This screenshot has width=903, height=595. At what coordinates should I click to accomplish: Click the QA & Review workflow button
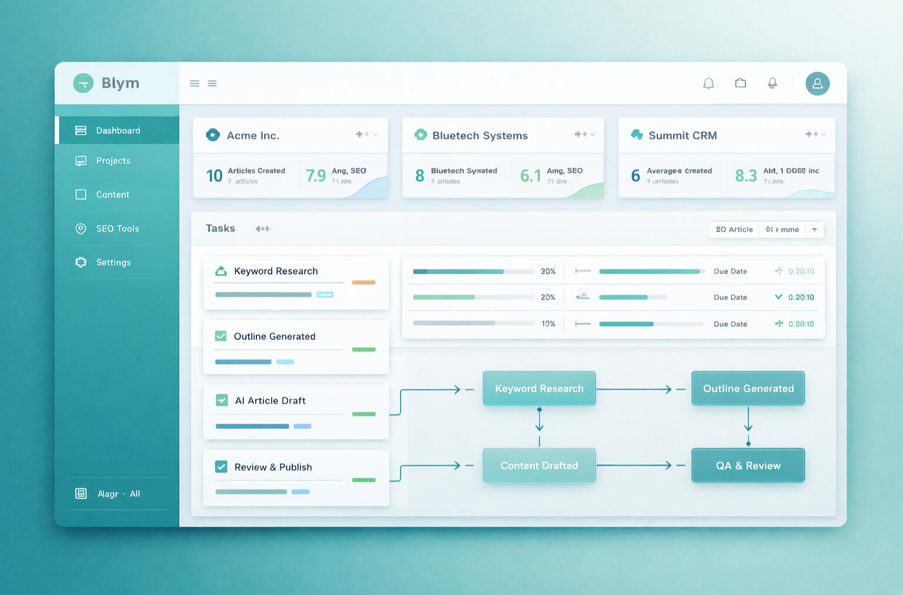point(748,465)
